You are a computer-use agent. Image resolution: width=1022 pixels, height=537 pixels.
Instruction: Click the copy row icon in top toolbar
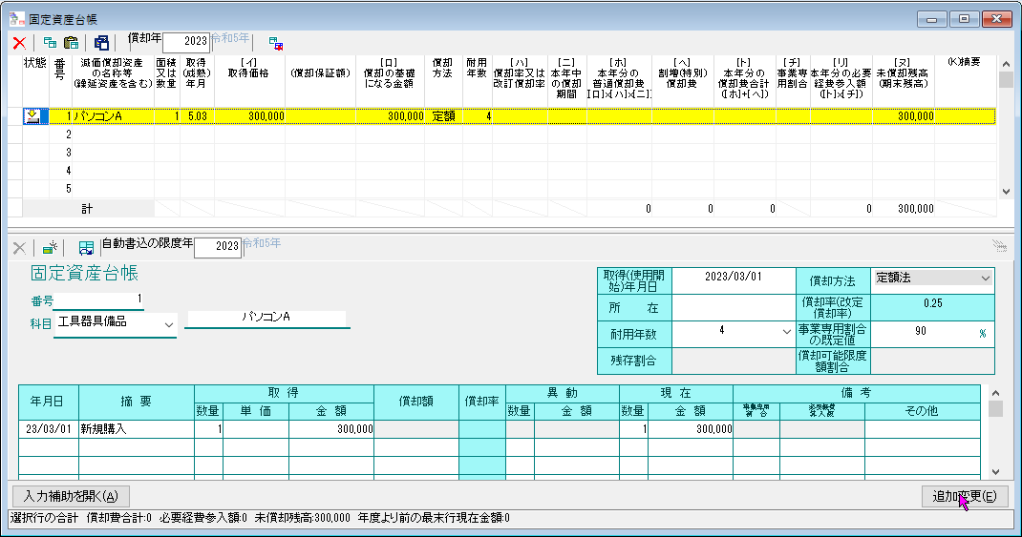[50, 42]
